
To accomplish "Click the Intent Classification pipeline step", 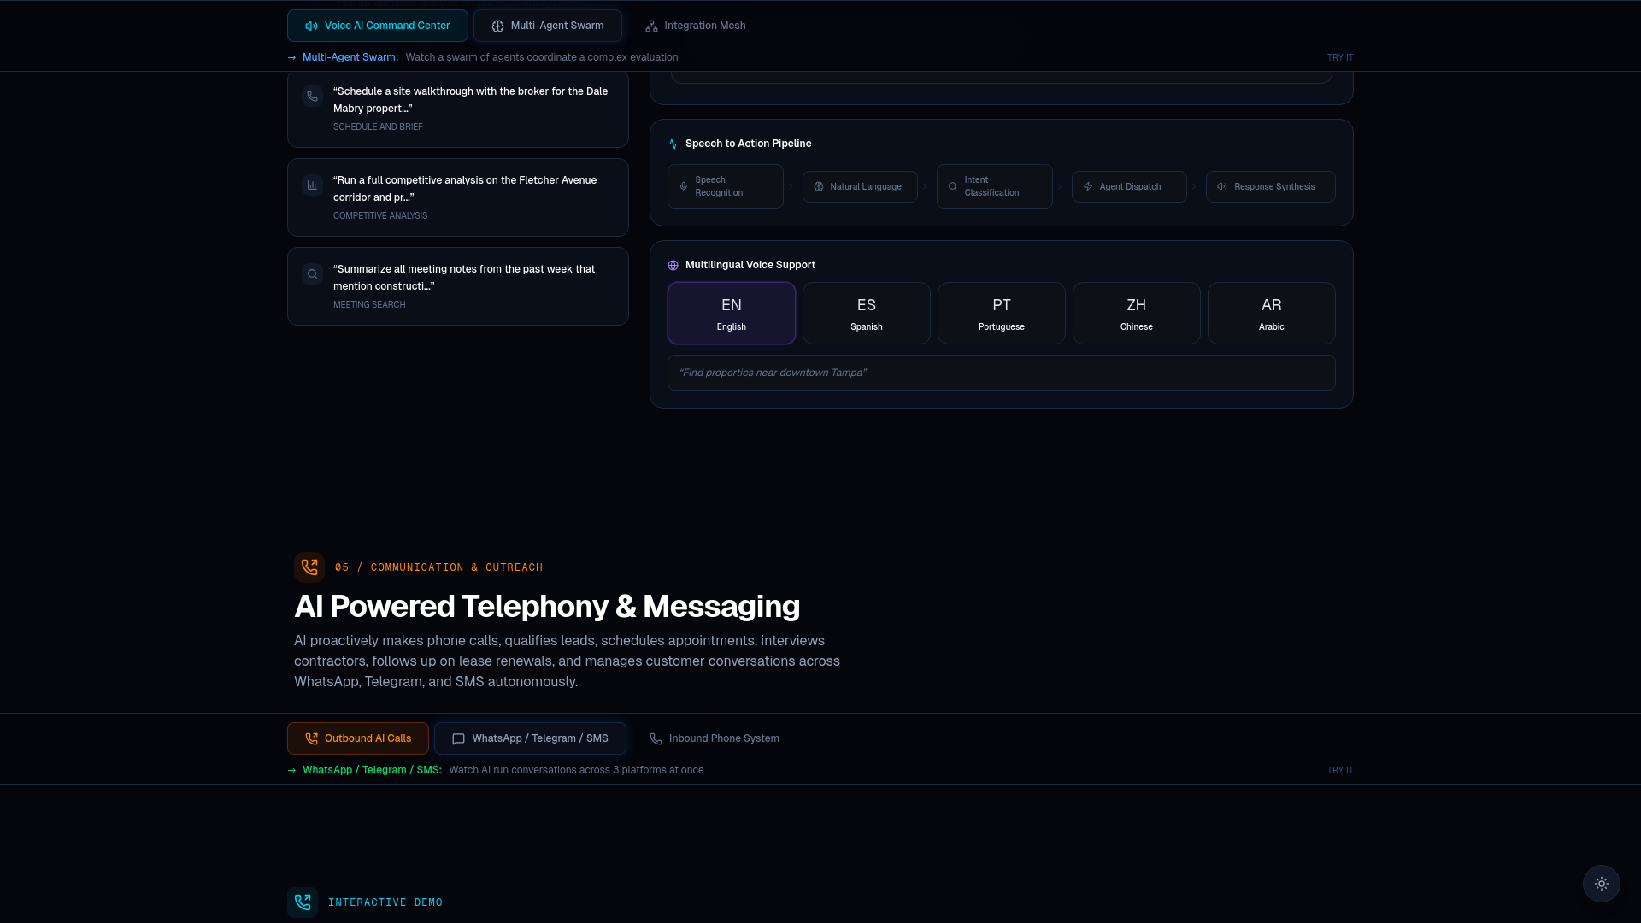I will [x=994, y=186].
